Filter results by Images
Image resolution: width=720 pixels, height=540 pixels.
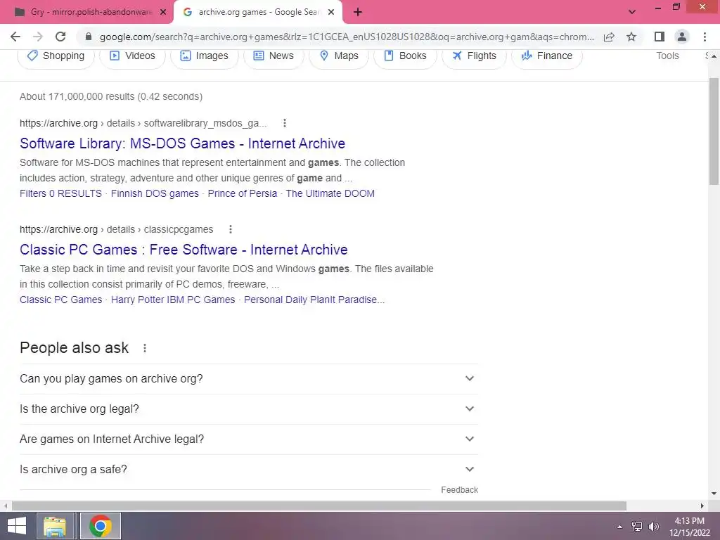click(x=205, y=56)
